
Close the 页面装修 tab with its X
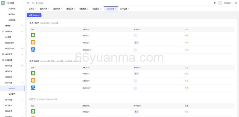(101, 9)
